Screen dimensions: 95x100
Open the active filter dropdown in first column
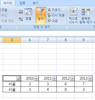pyautogui.click(x=19, y=78)
